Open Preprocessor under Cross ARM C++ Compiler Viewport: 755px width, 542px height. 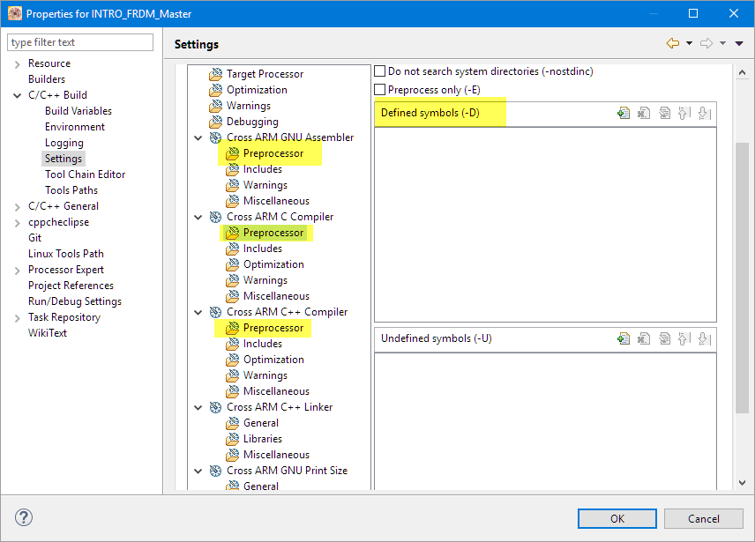coord(273,328)
